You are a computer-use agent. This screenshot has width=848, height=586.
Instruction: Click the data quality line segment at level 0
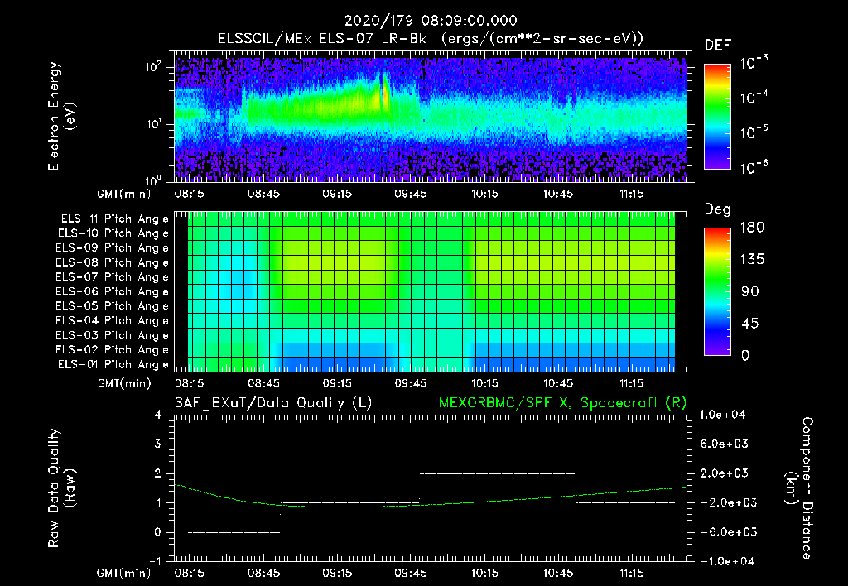pyautogui.click(x=234, y=532)
